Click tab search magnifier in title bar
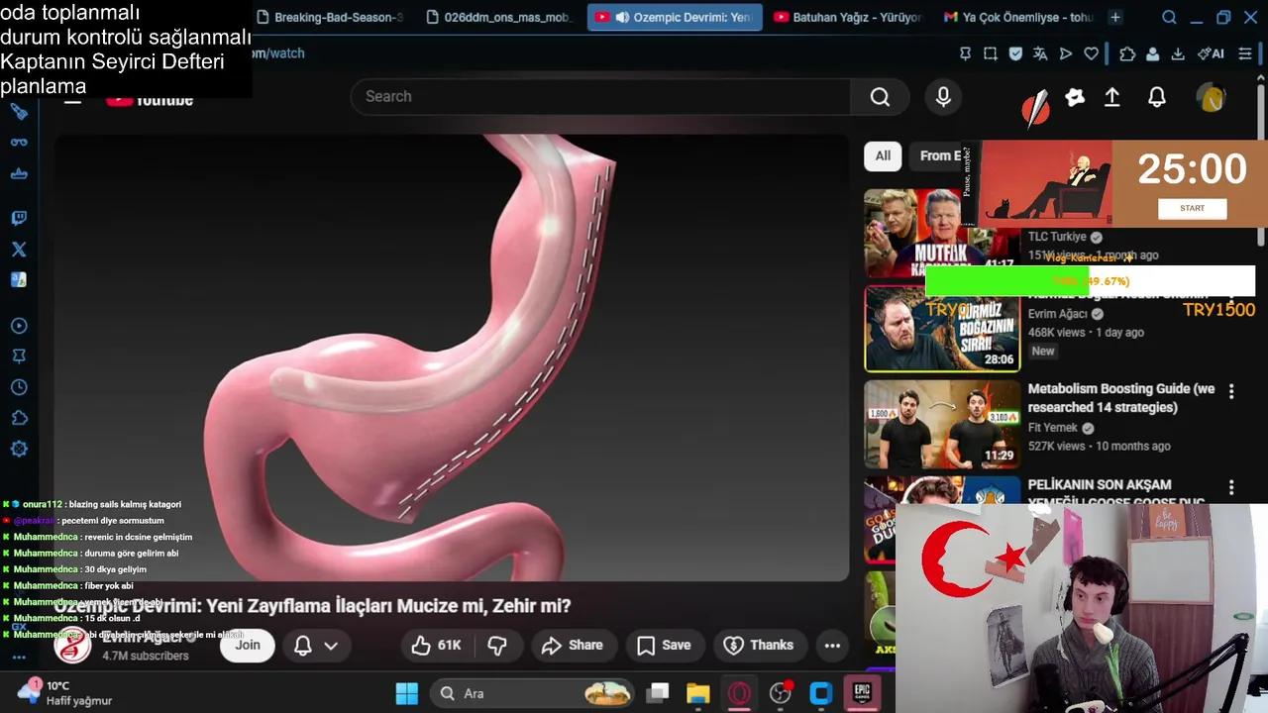The height and width of the screenshot is (713, 1268). pyautogui.click(x=1169, y=17)
